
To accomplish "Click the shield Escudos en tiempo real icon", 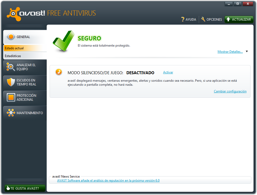I will pyautogui.click(x=11, y=82).
